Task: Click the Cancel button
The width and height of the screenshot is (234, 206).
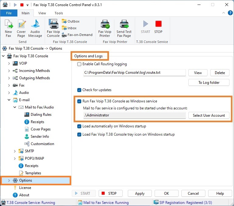Action: [193, 194]
